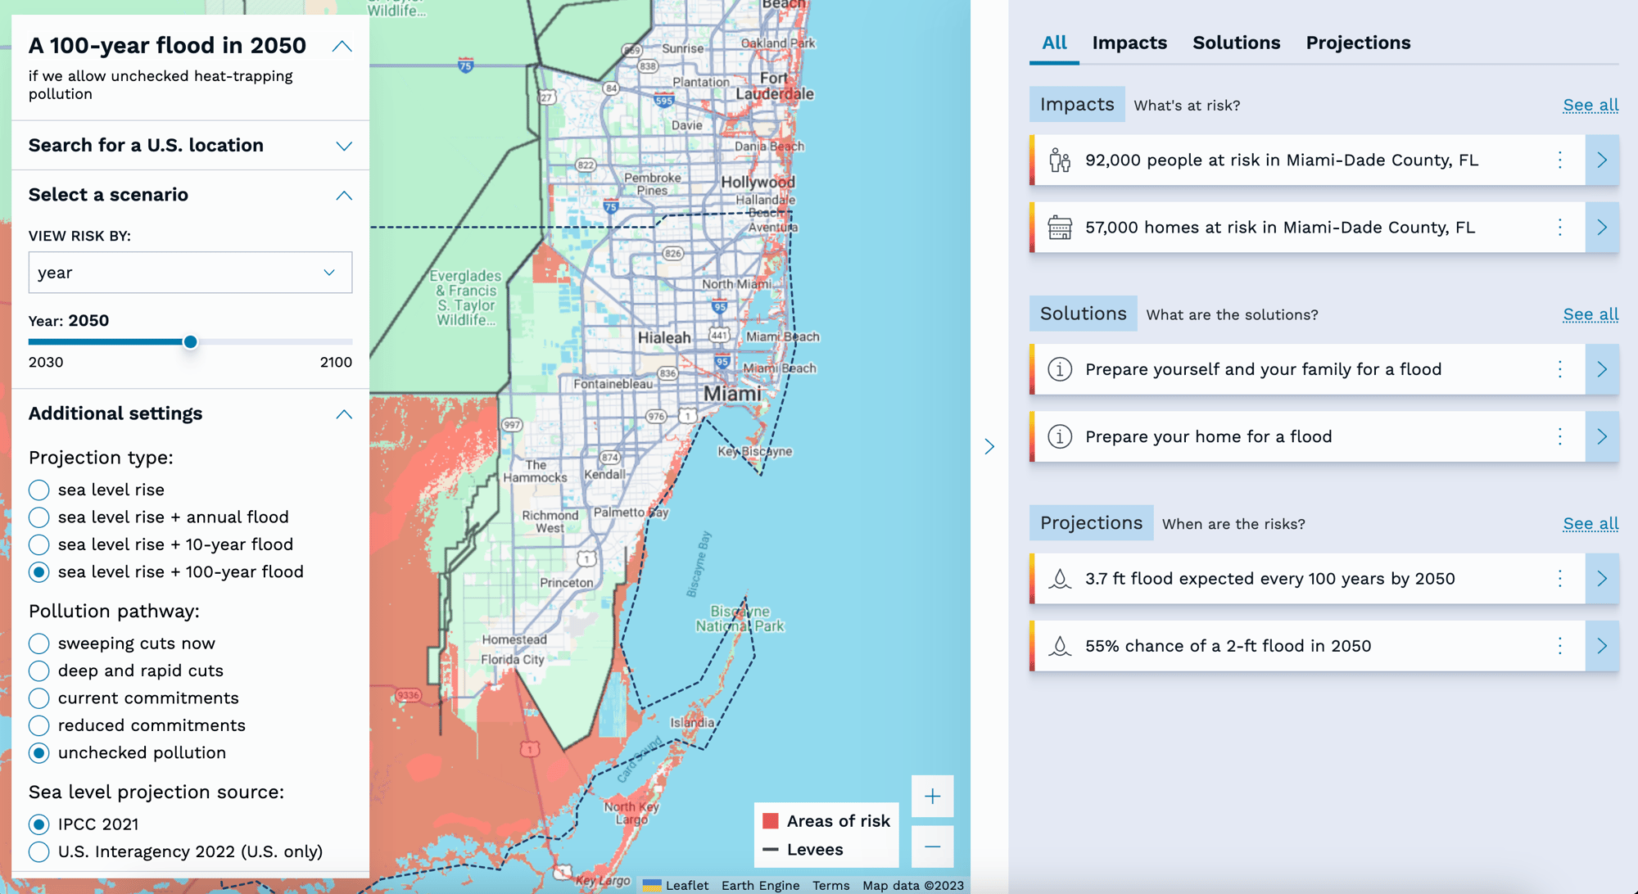The width and height of the screenshot is (1638, 894).
Task: Open options menu for people at risk card
Action: coord(1559,160)
